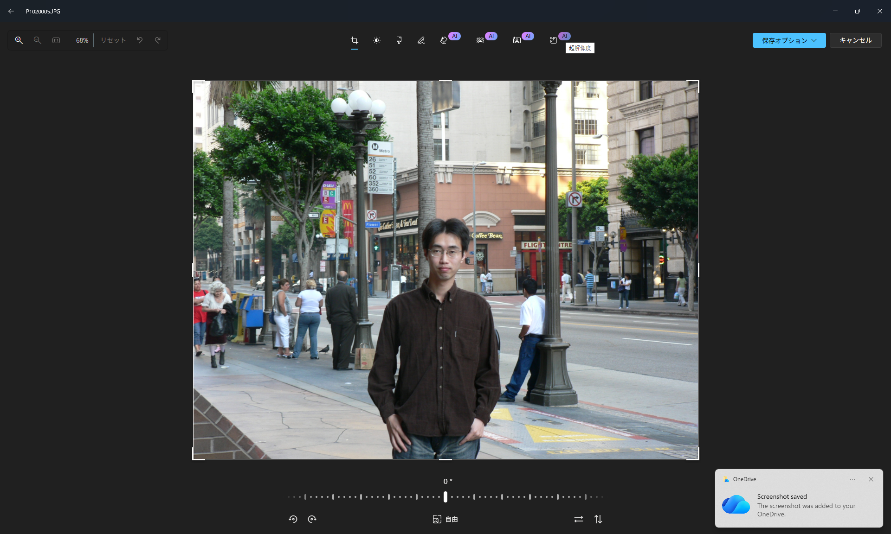The width and height of the screenshot is (891, 534).
Task: Click the zoom out magnifier
Action: click(x=38, y=40)
